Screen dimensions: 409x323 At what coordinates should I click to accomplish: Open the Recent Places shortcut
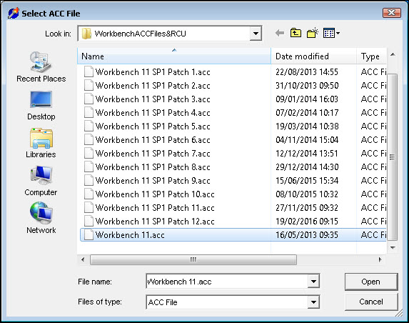coord(41,67)
